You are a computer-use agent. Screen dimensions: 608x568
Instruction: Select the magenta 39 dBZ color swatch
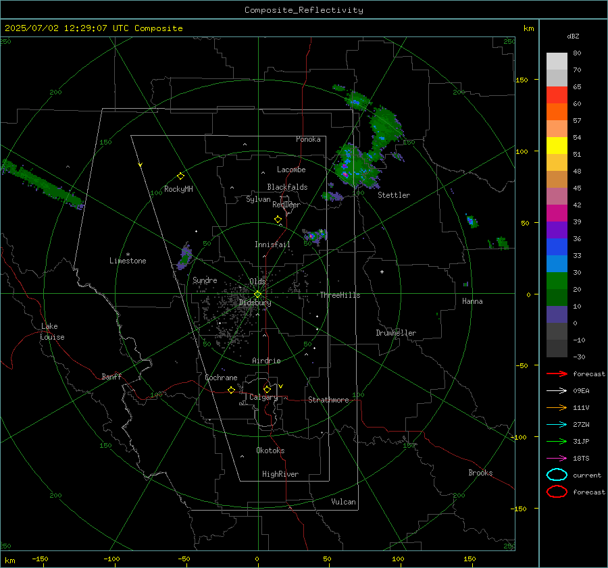(557, 213)
